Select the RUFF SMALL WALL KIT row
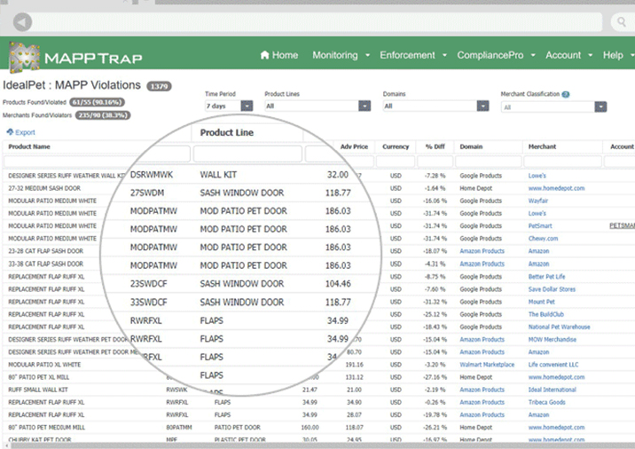 pyautogui.click(x=317, y=390)
